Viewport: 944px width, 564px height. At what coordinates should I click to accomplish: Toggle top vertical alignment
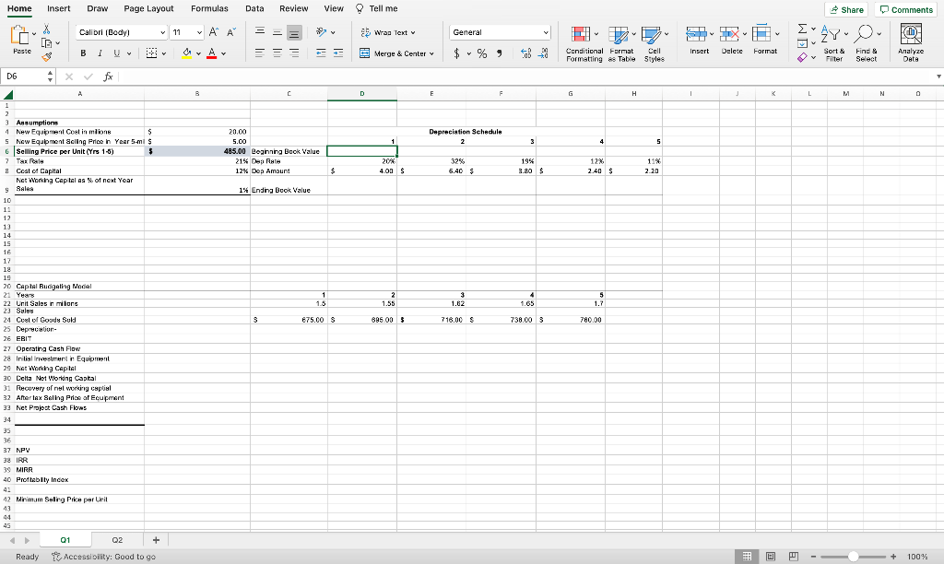(x=259, y=32)
